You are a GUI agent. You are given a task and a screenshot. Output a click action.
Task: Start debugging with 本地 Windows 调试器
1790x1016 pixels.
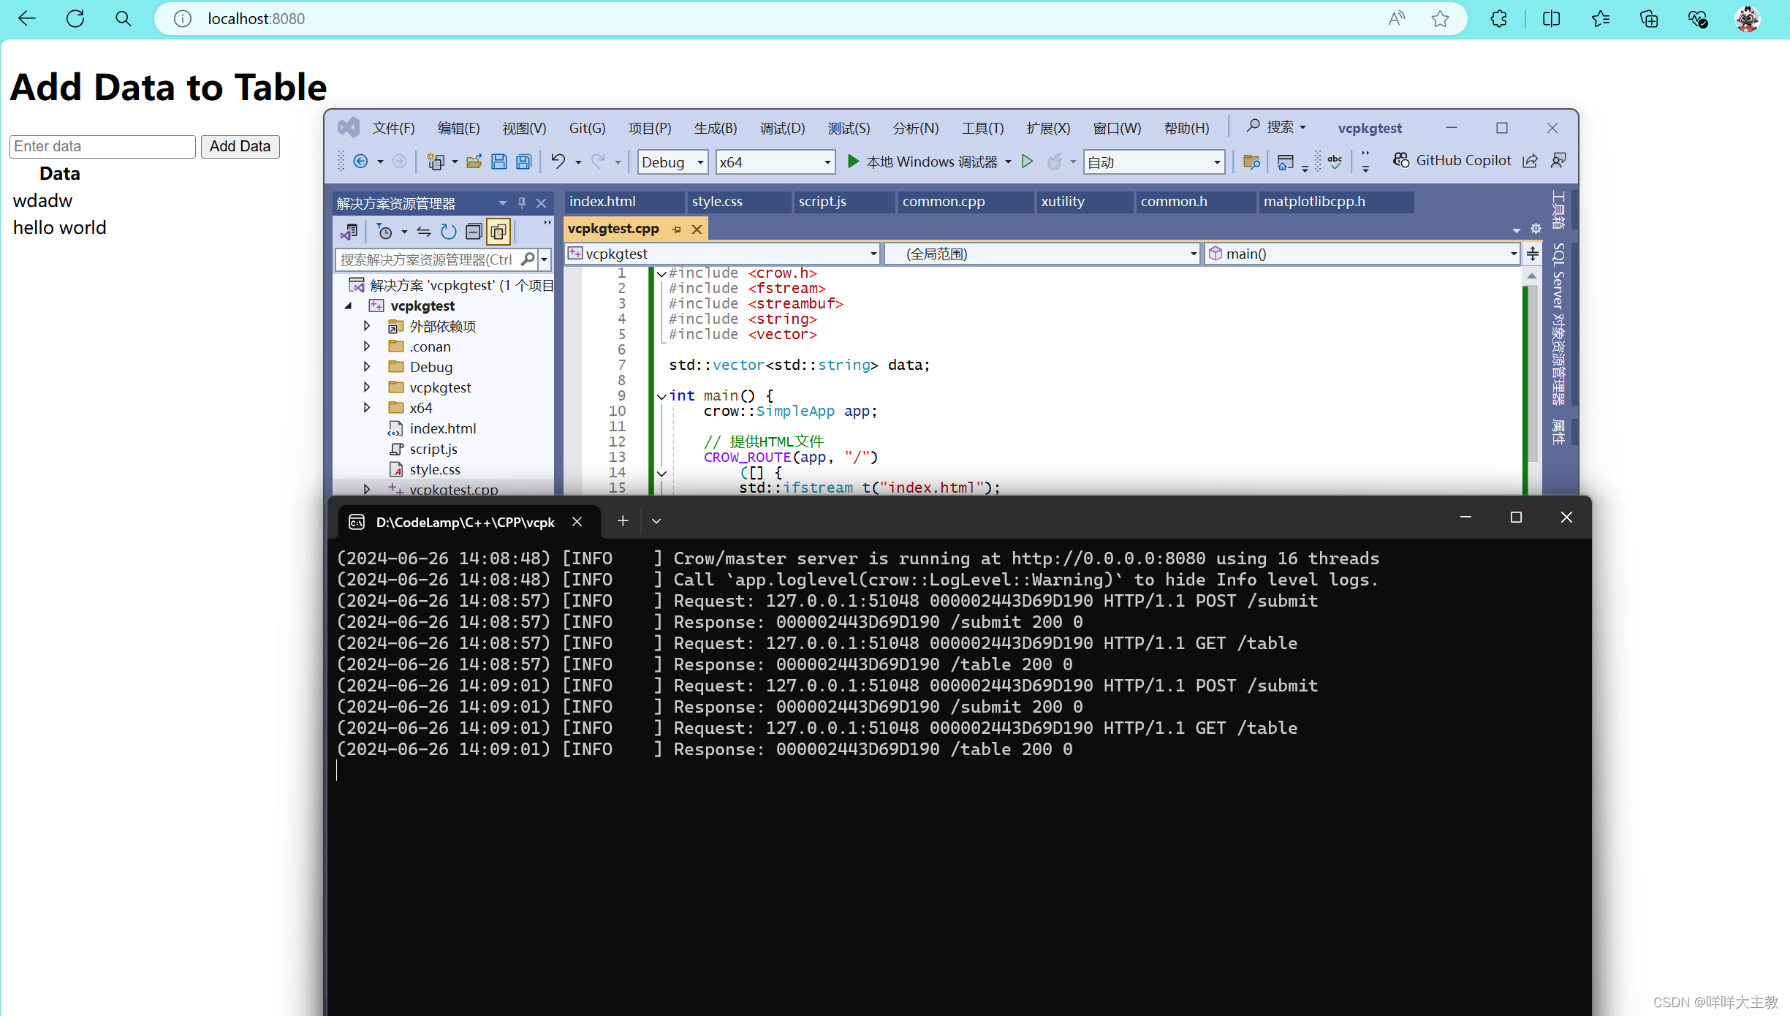(928, 162)
